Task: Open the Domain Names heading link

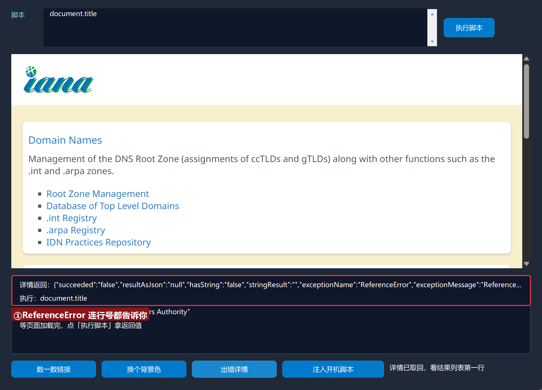Action: pos(65,140)
